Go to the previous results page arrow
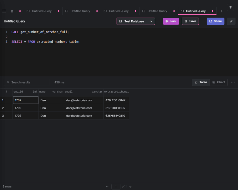 107,187
